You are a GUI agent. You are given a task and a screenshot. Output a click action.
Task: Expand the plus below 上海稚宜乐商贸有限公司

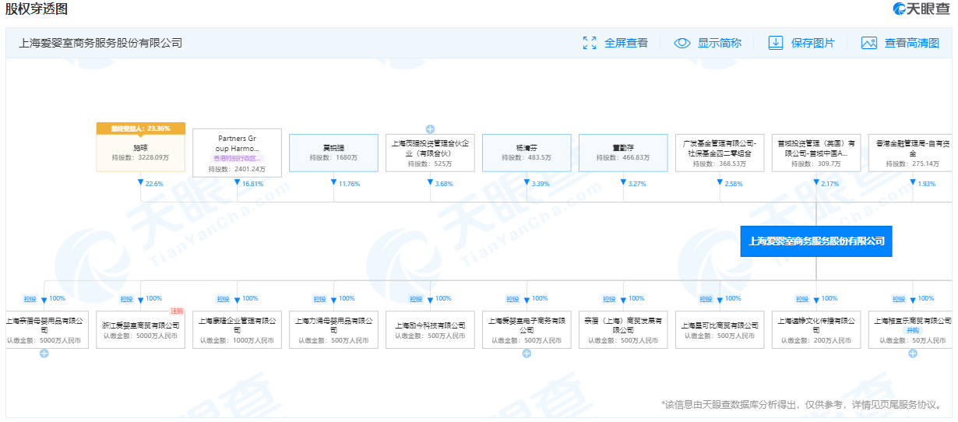coord(912,353)
